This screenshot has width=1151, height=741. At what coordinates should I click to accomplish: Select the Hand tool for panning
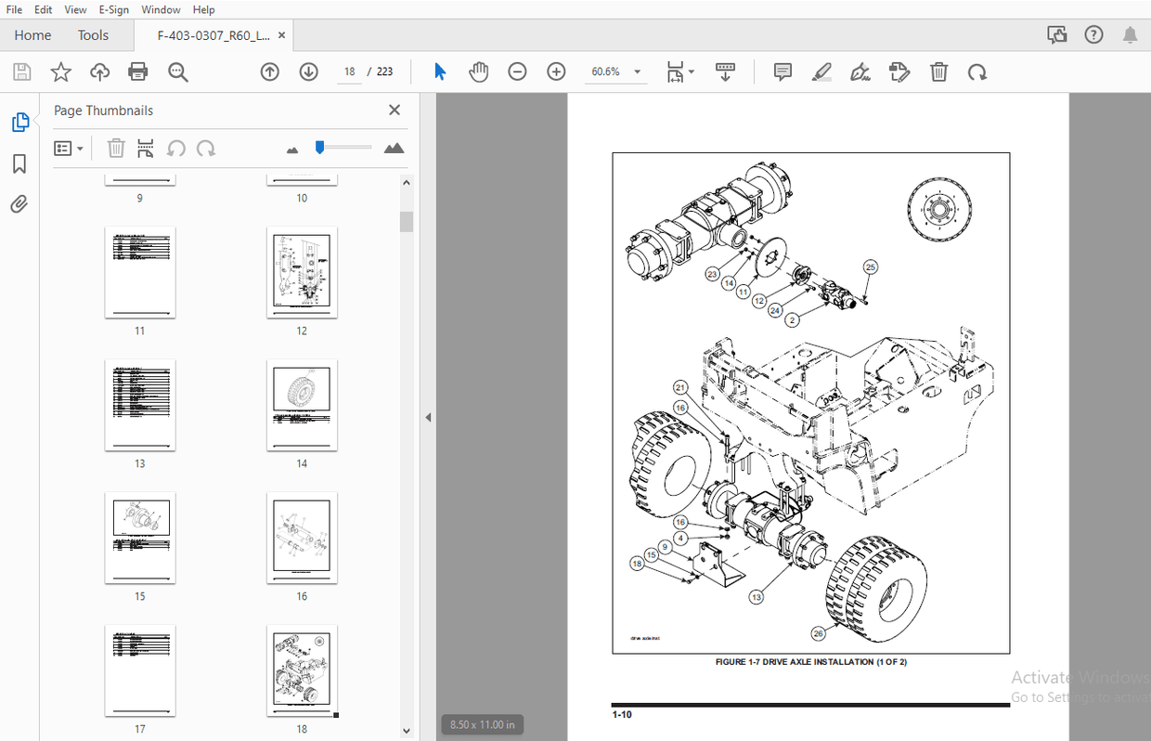(x=478, y=71)
